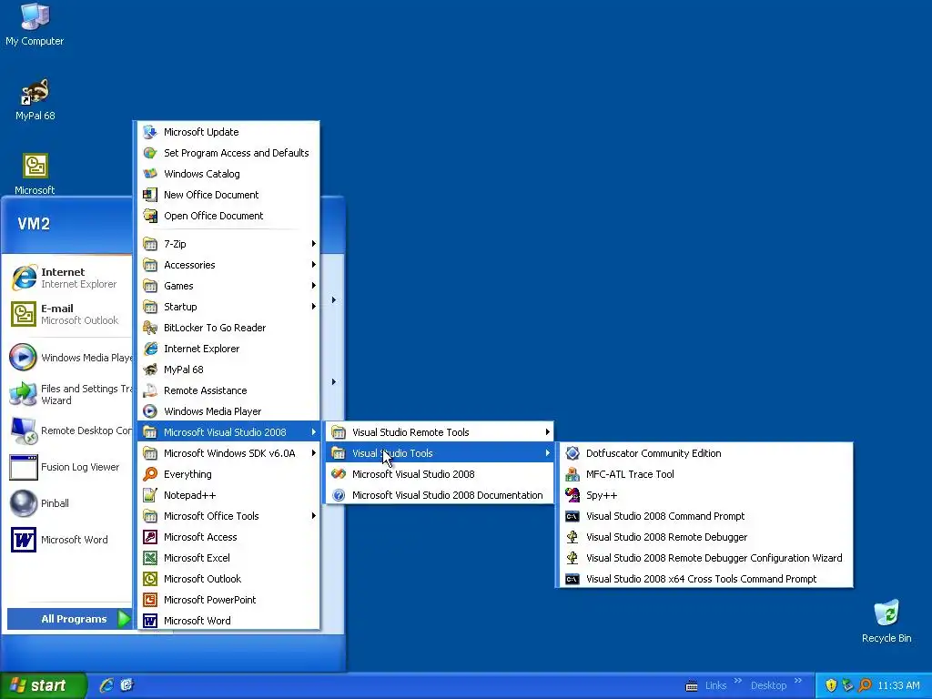The image size is (932, 699).
Task: Expand Microsoft Office Tools submenu arrow
Action: coord(313,516)
